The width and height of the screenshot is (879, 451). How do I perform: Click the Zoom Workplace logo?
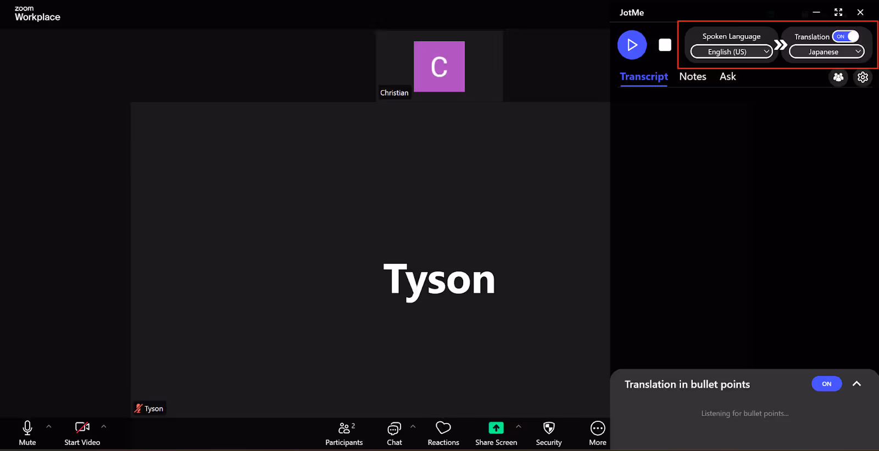coord(37,13)
